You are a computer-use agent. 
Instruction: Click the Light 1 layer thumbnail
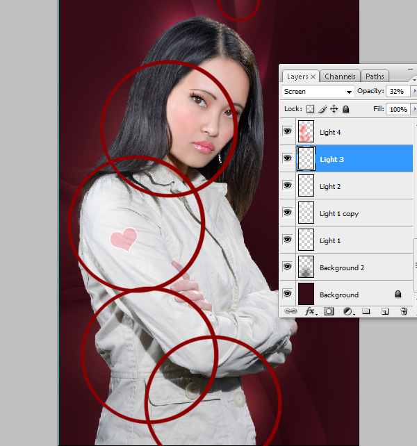306,240
